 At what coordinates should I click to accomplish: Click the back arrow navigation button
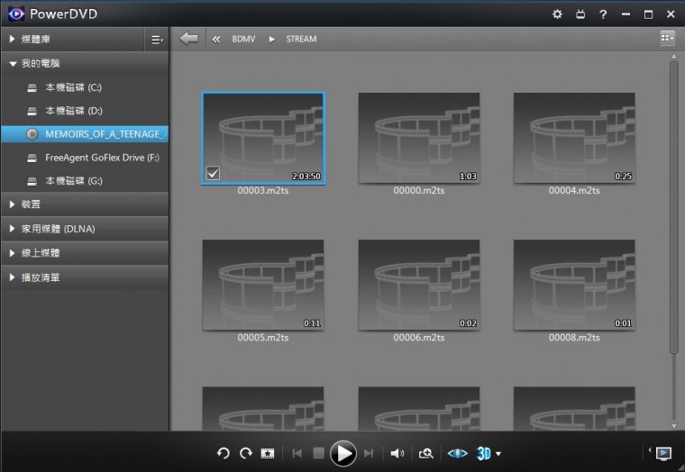188,39
